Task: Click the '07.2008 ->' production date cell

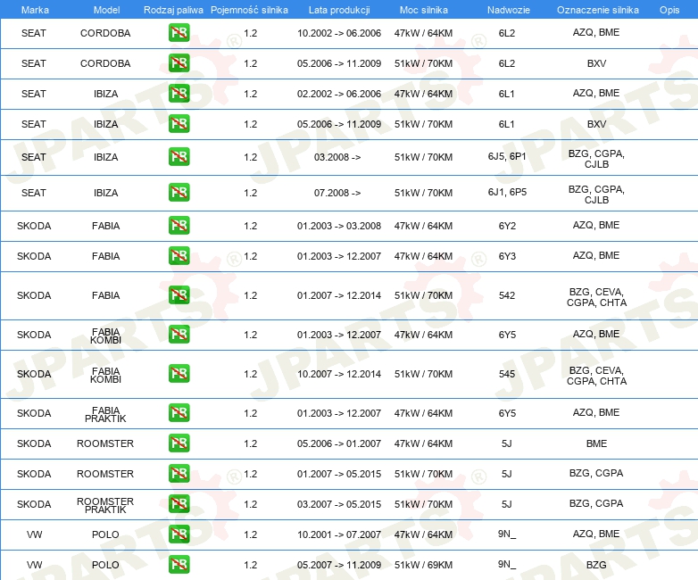Action: click(337, 193)
